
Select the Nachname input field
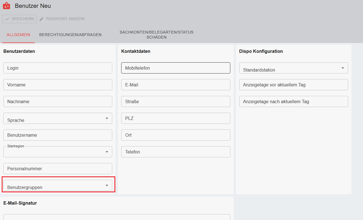click(58, 101)
